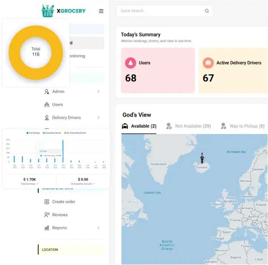Click the Active Delivery Drivers briefcase icon
This screenshot has width=268, height=265.
click(x=208, y=63)
